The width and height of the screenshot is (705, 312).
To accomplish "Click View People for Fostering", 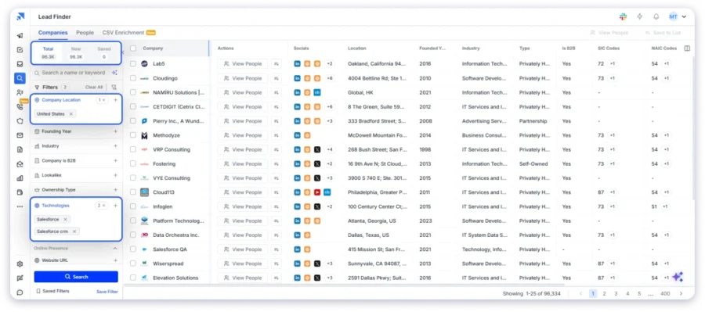I will pos(243,164).
